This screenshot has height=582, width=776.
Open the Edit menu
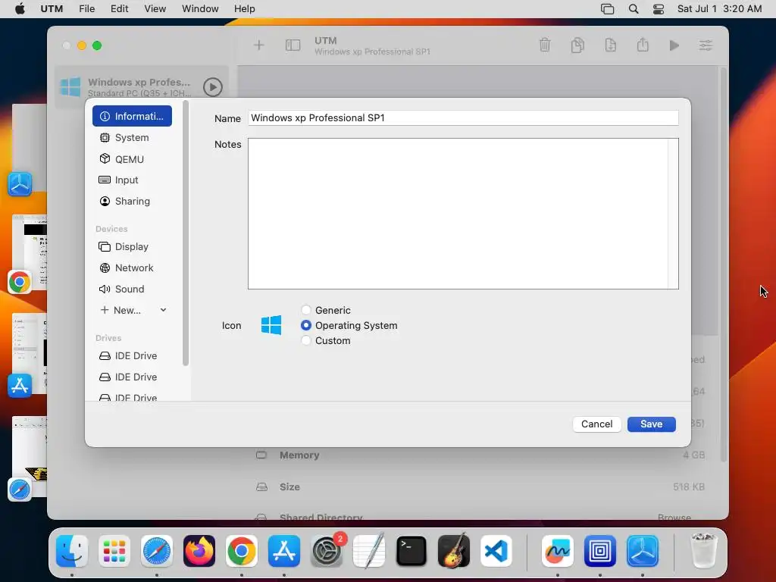click(119, 9)
